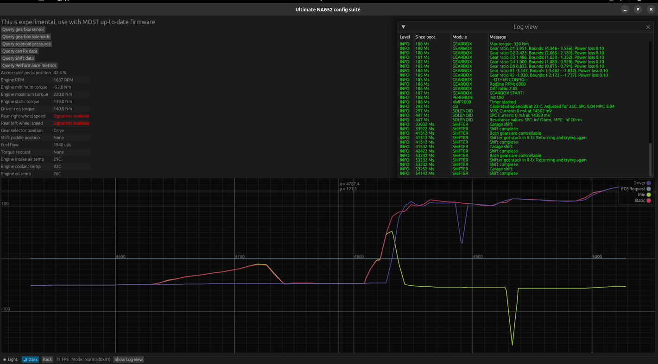Click the Fuel flow value 1940 ul/s

tap(62, 145)
